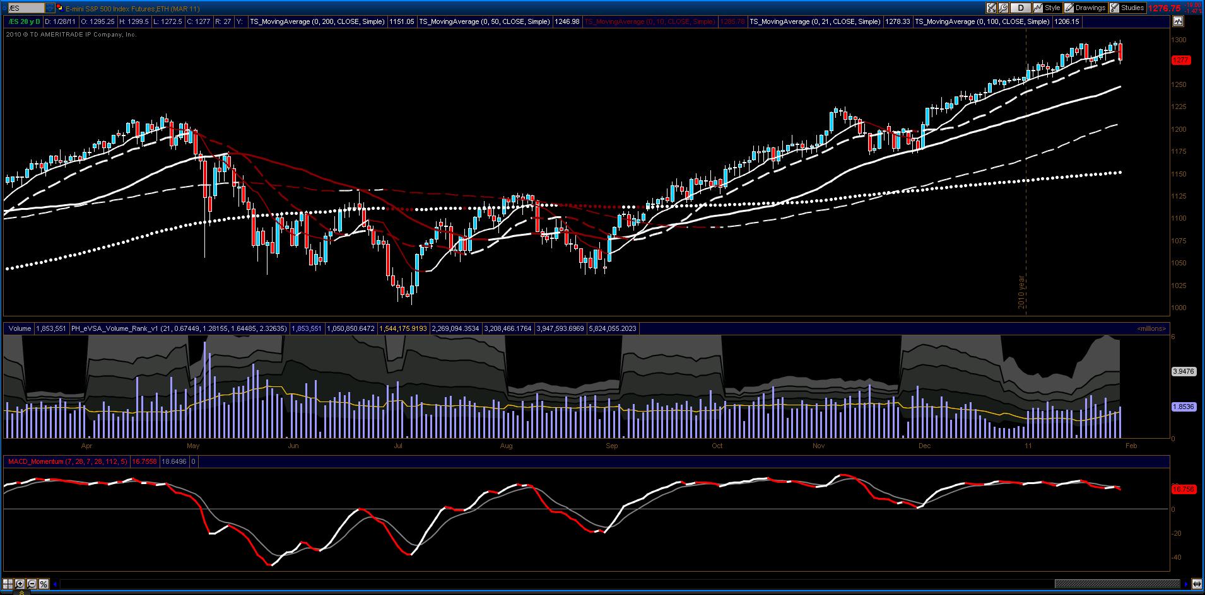The image size is (1205, 595).
Task: Click the 3.9476 volume axis bubble
Action: coord(1183,371)
